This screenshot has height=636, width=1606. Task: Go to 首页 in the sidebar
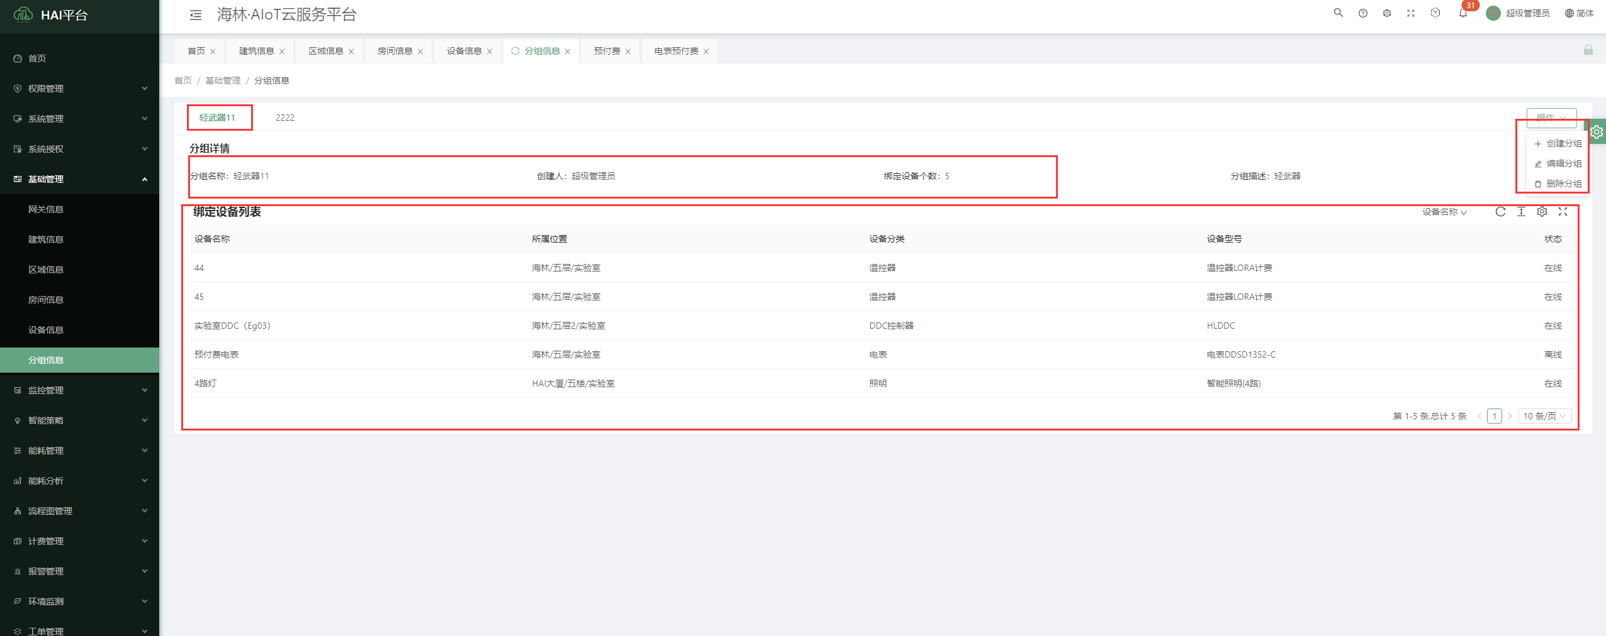[x=79, y=58]
